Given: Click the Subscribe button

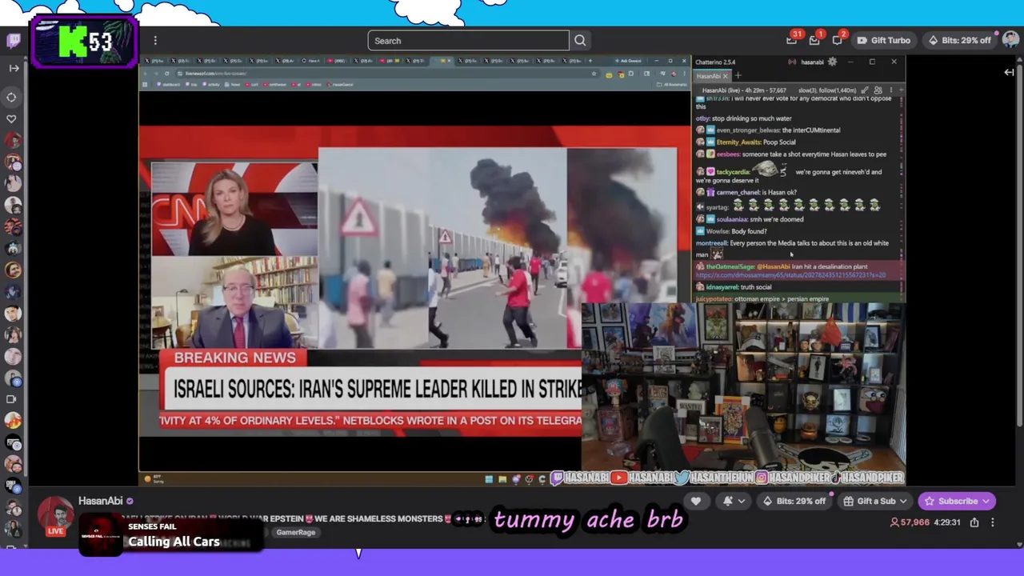Looking at the screenshot, I should point(957,501).
